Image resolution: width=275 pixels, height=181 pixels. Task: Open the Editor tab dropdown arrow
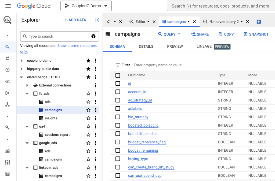[x=148, y=22]
